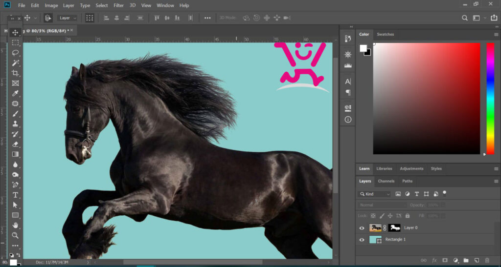This screenshot has width=501, height=267.
Task: Click the vertical hue slider bar
Action: (490, 99)
